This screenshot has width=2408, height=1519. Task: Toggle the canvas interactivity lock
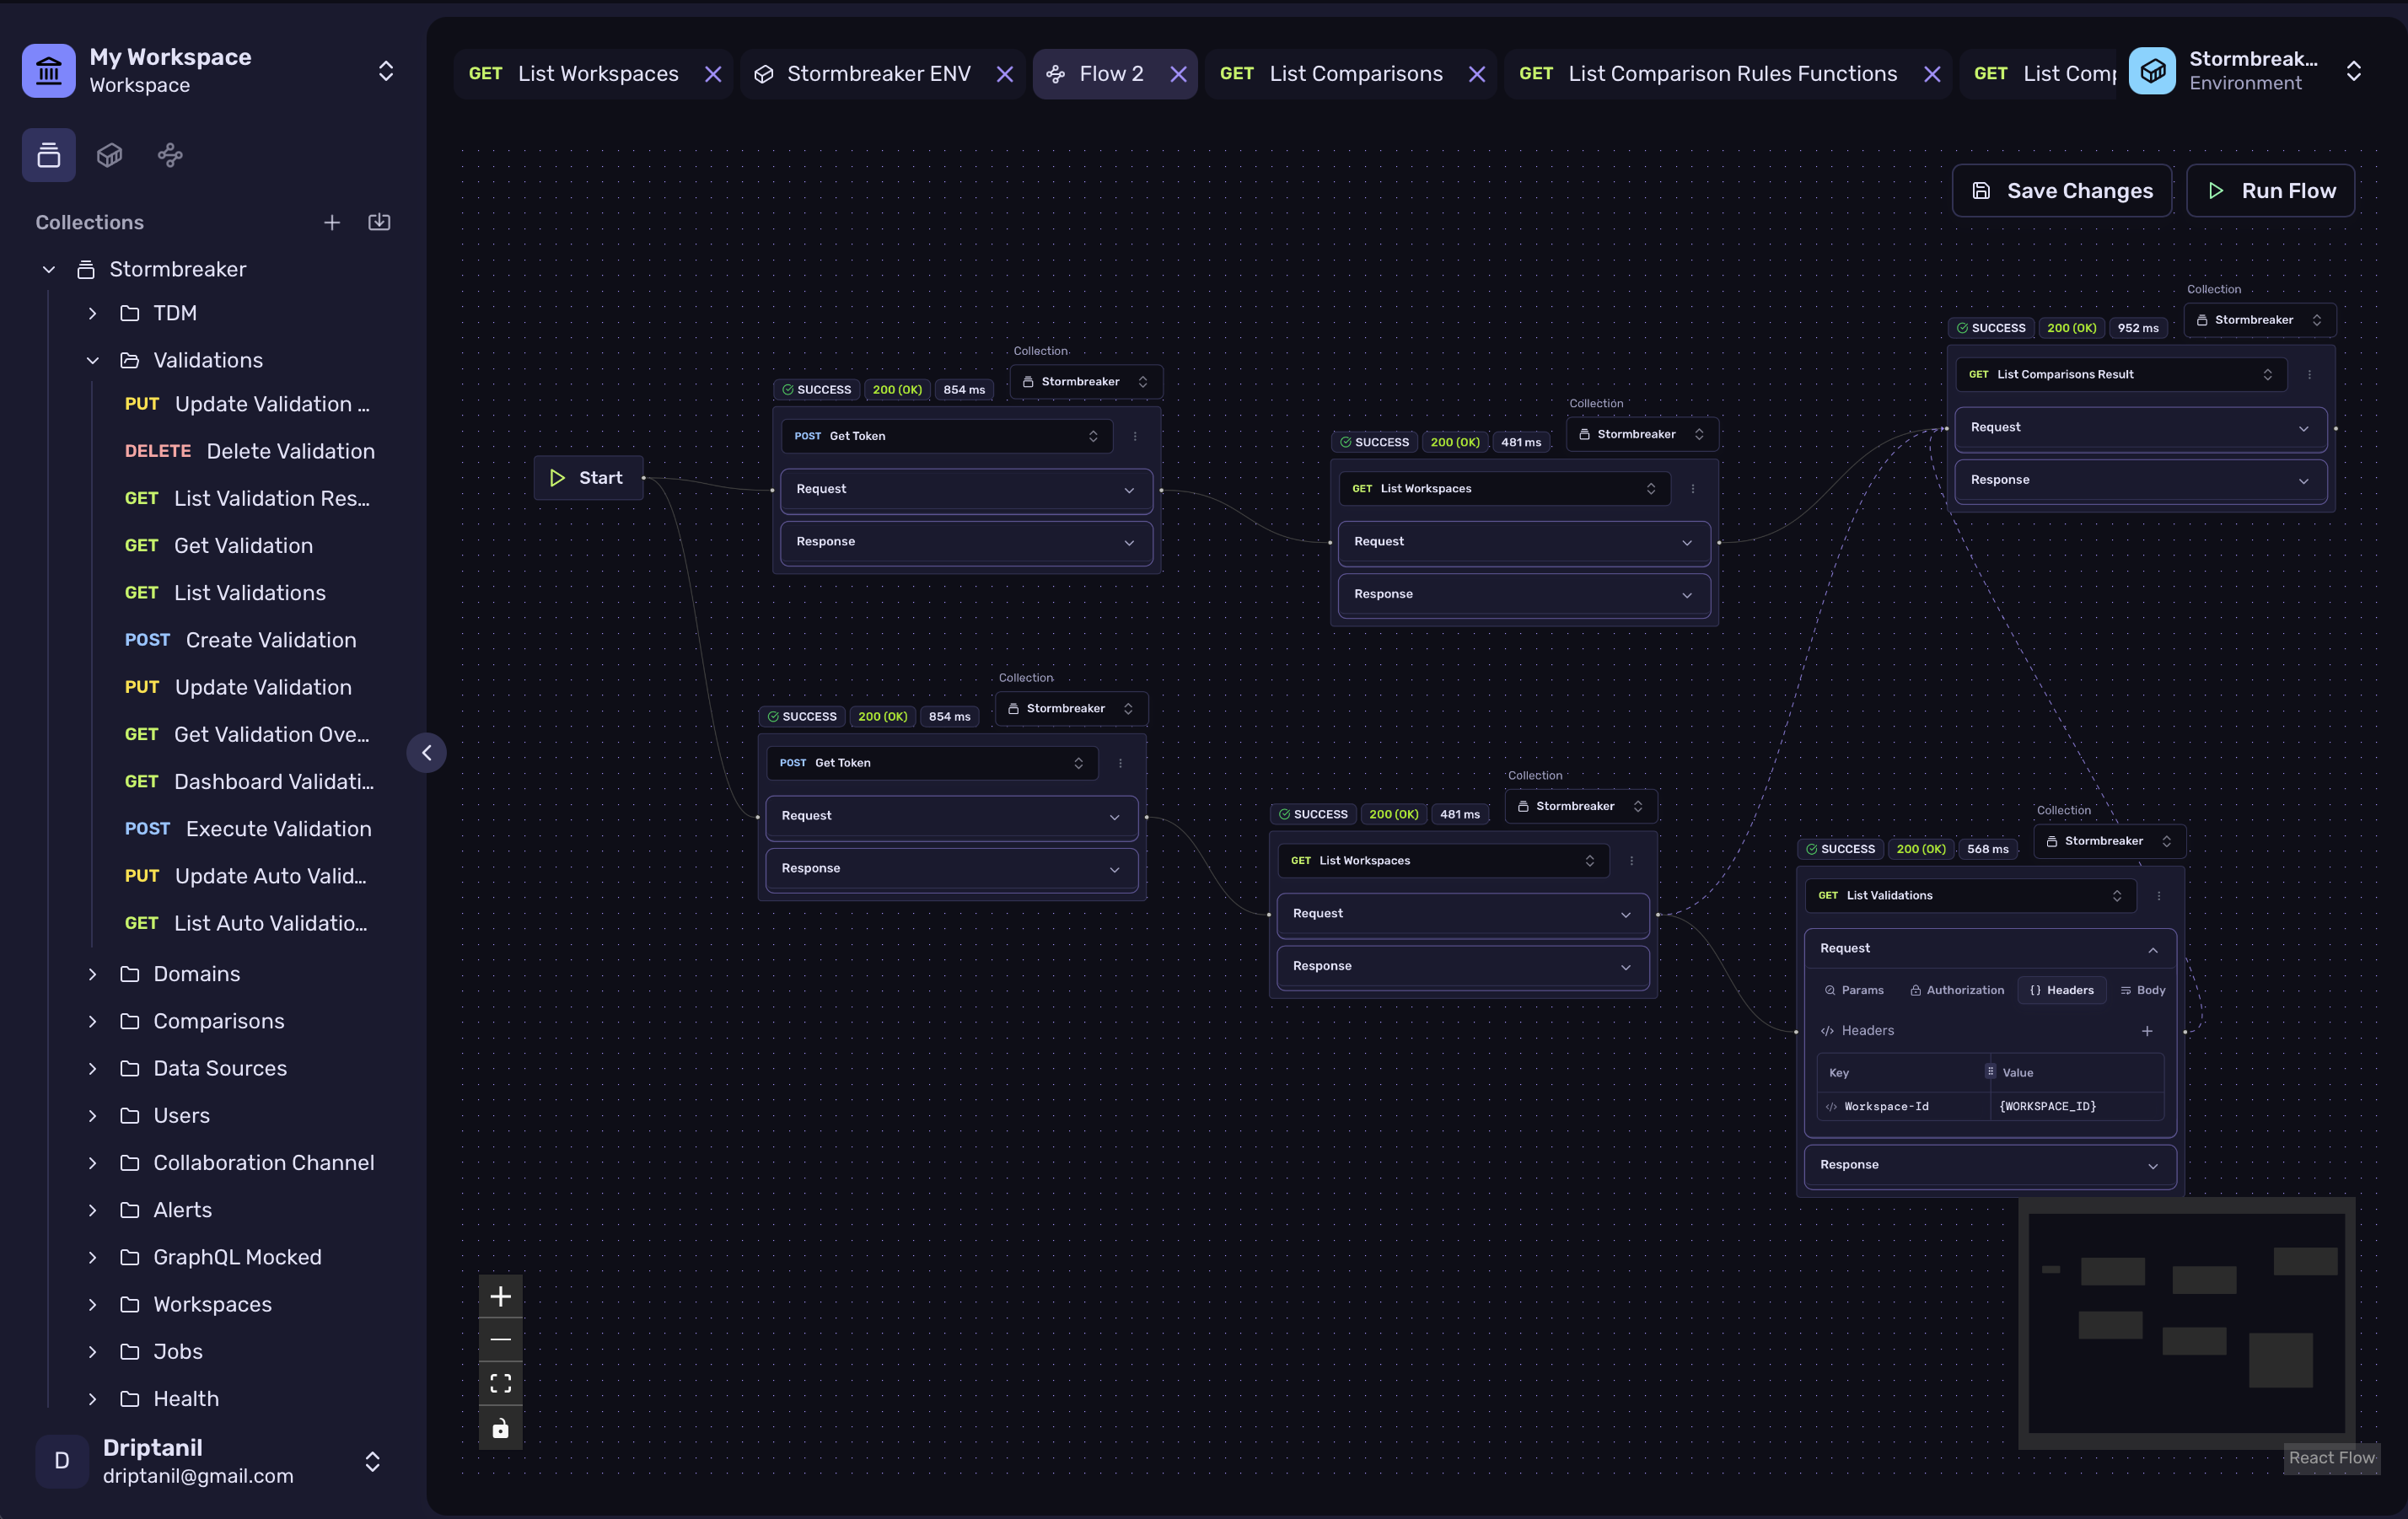(500, 1428)
